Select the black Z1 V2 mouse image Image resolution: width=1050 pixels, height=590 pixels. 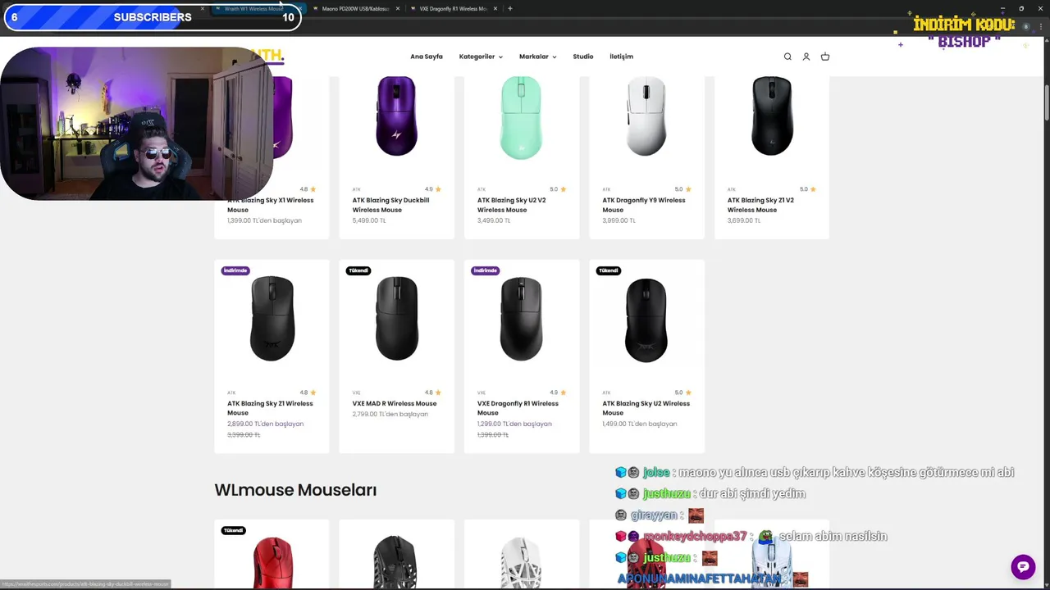[x=771, y=116]
